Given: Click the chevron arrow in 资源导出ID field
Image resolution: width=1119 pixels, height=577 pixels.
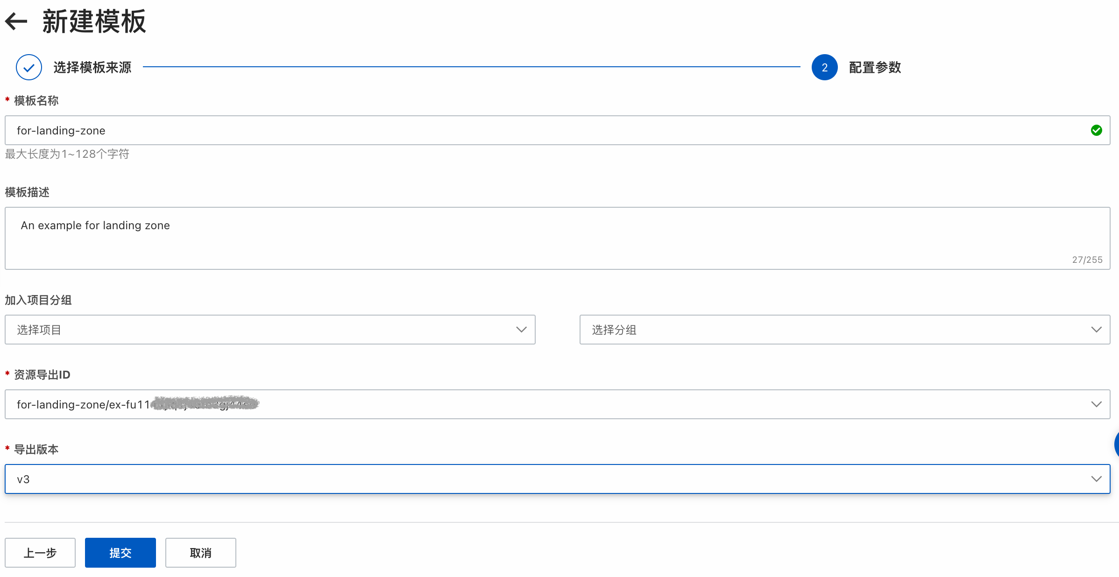Looking at the screenshot, I should click(1096, 404).
